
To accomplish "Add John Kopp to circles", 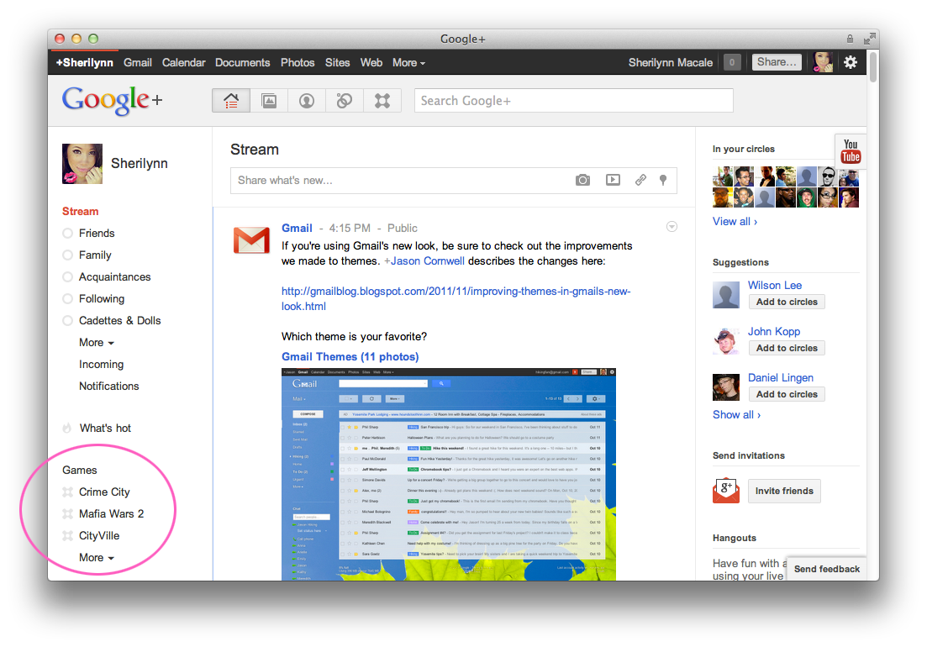I will 787,348.
